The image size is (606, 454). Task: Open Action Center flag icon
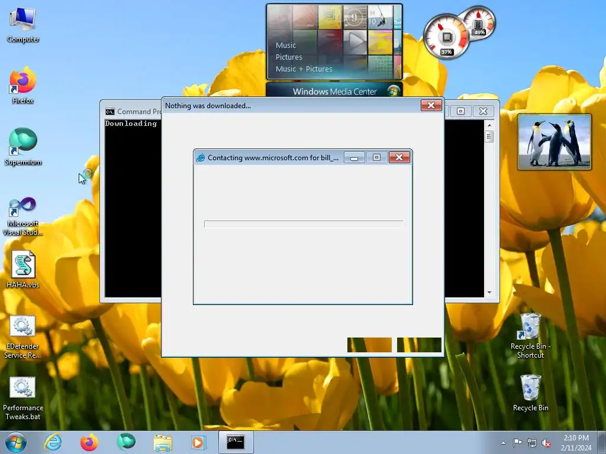[x=517, y=443]
